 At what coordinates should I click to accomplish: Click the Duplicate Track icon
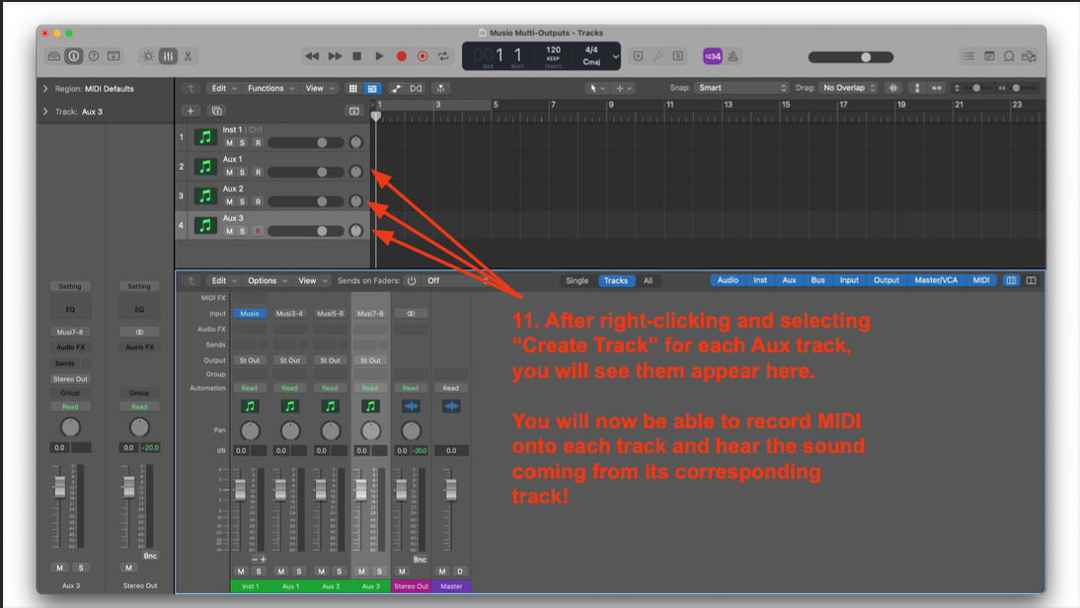pos(217,111)
